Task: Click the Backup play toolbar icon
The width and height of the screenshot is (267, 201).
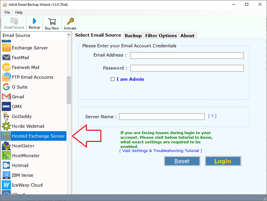Action: click(x=35, y=21)
